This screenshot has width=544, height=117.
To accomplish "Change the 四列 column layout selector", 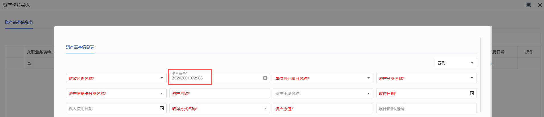I will coord(455,63).
